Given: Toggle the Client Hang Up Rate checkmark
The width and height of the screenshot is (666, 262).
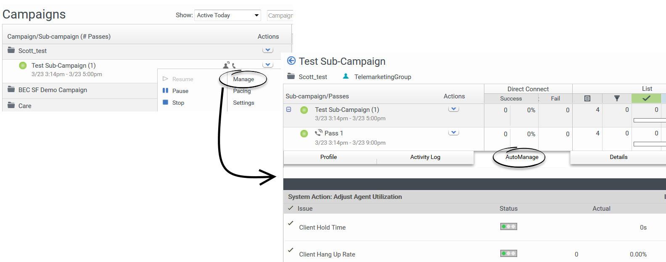Looking at the screenshot, I should tap(291, 250).
